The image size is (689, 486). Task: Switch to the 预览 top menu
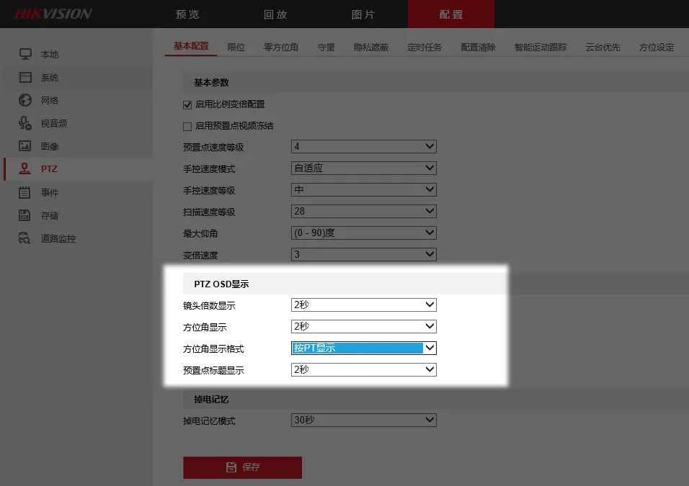tap(187, 14)
